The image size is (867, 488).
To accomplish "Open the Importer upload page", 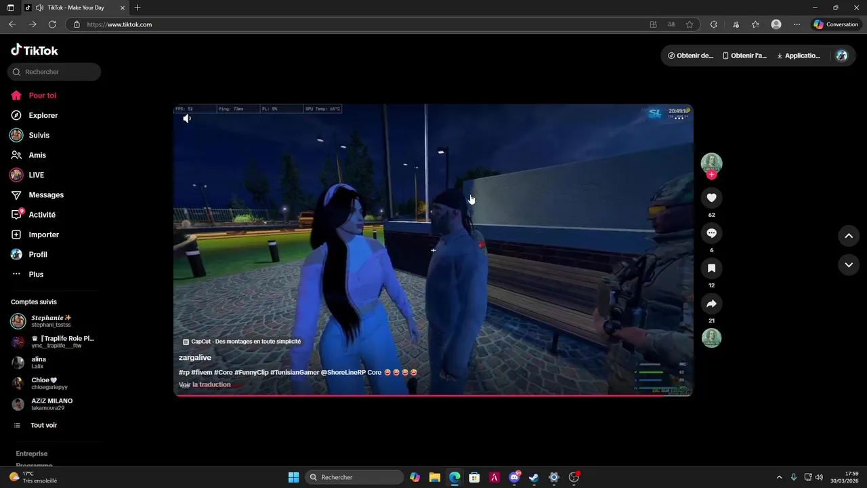I will click(x=43, y=235).
